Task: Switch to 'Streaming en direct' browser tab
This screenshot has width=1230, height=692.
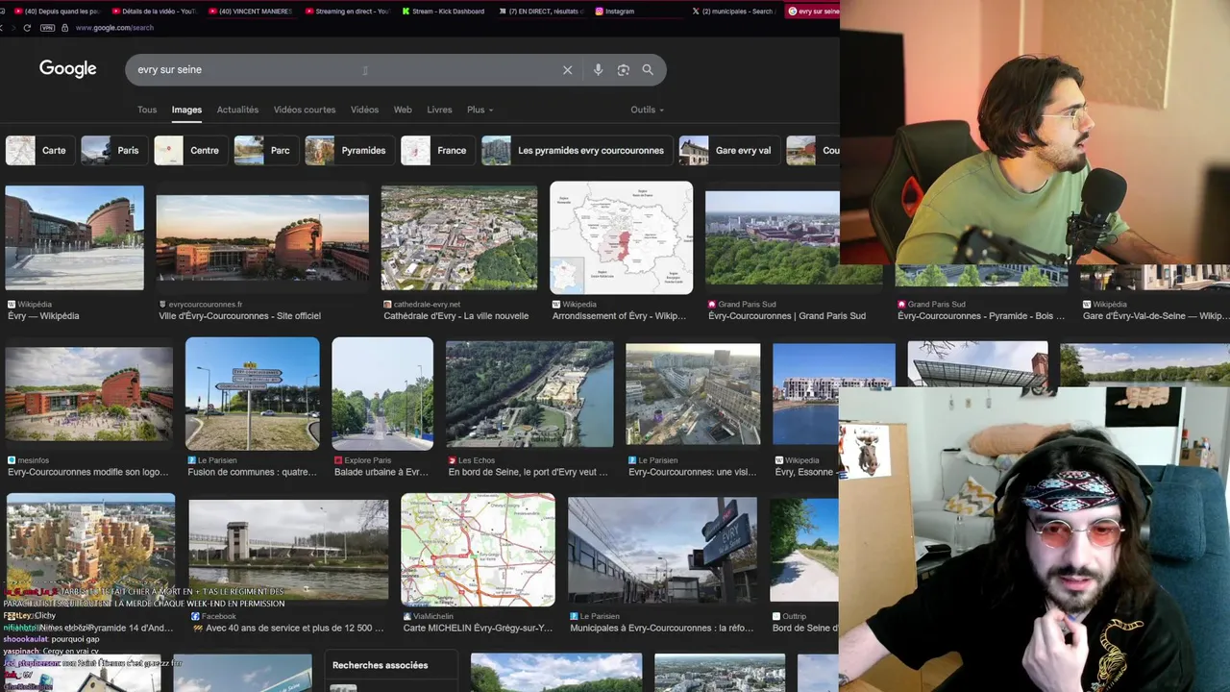Action: coord(348,12)
